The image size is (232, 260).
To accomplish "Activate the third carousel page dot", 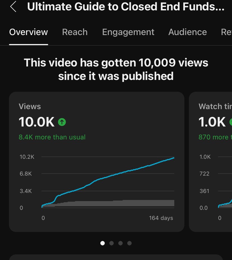I will coord(120,243).
